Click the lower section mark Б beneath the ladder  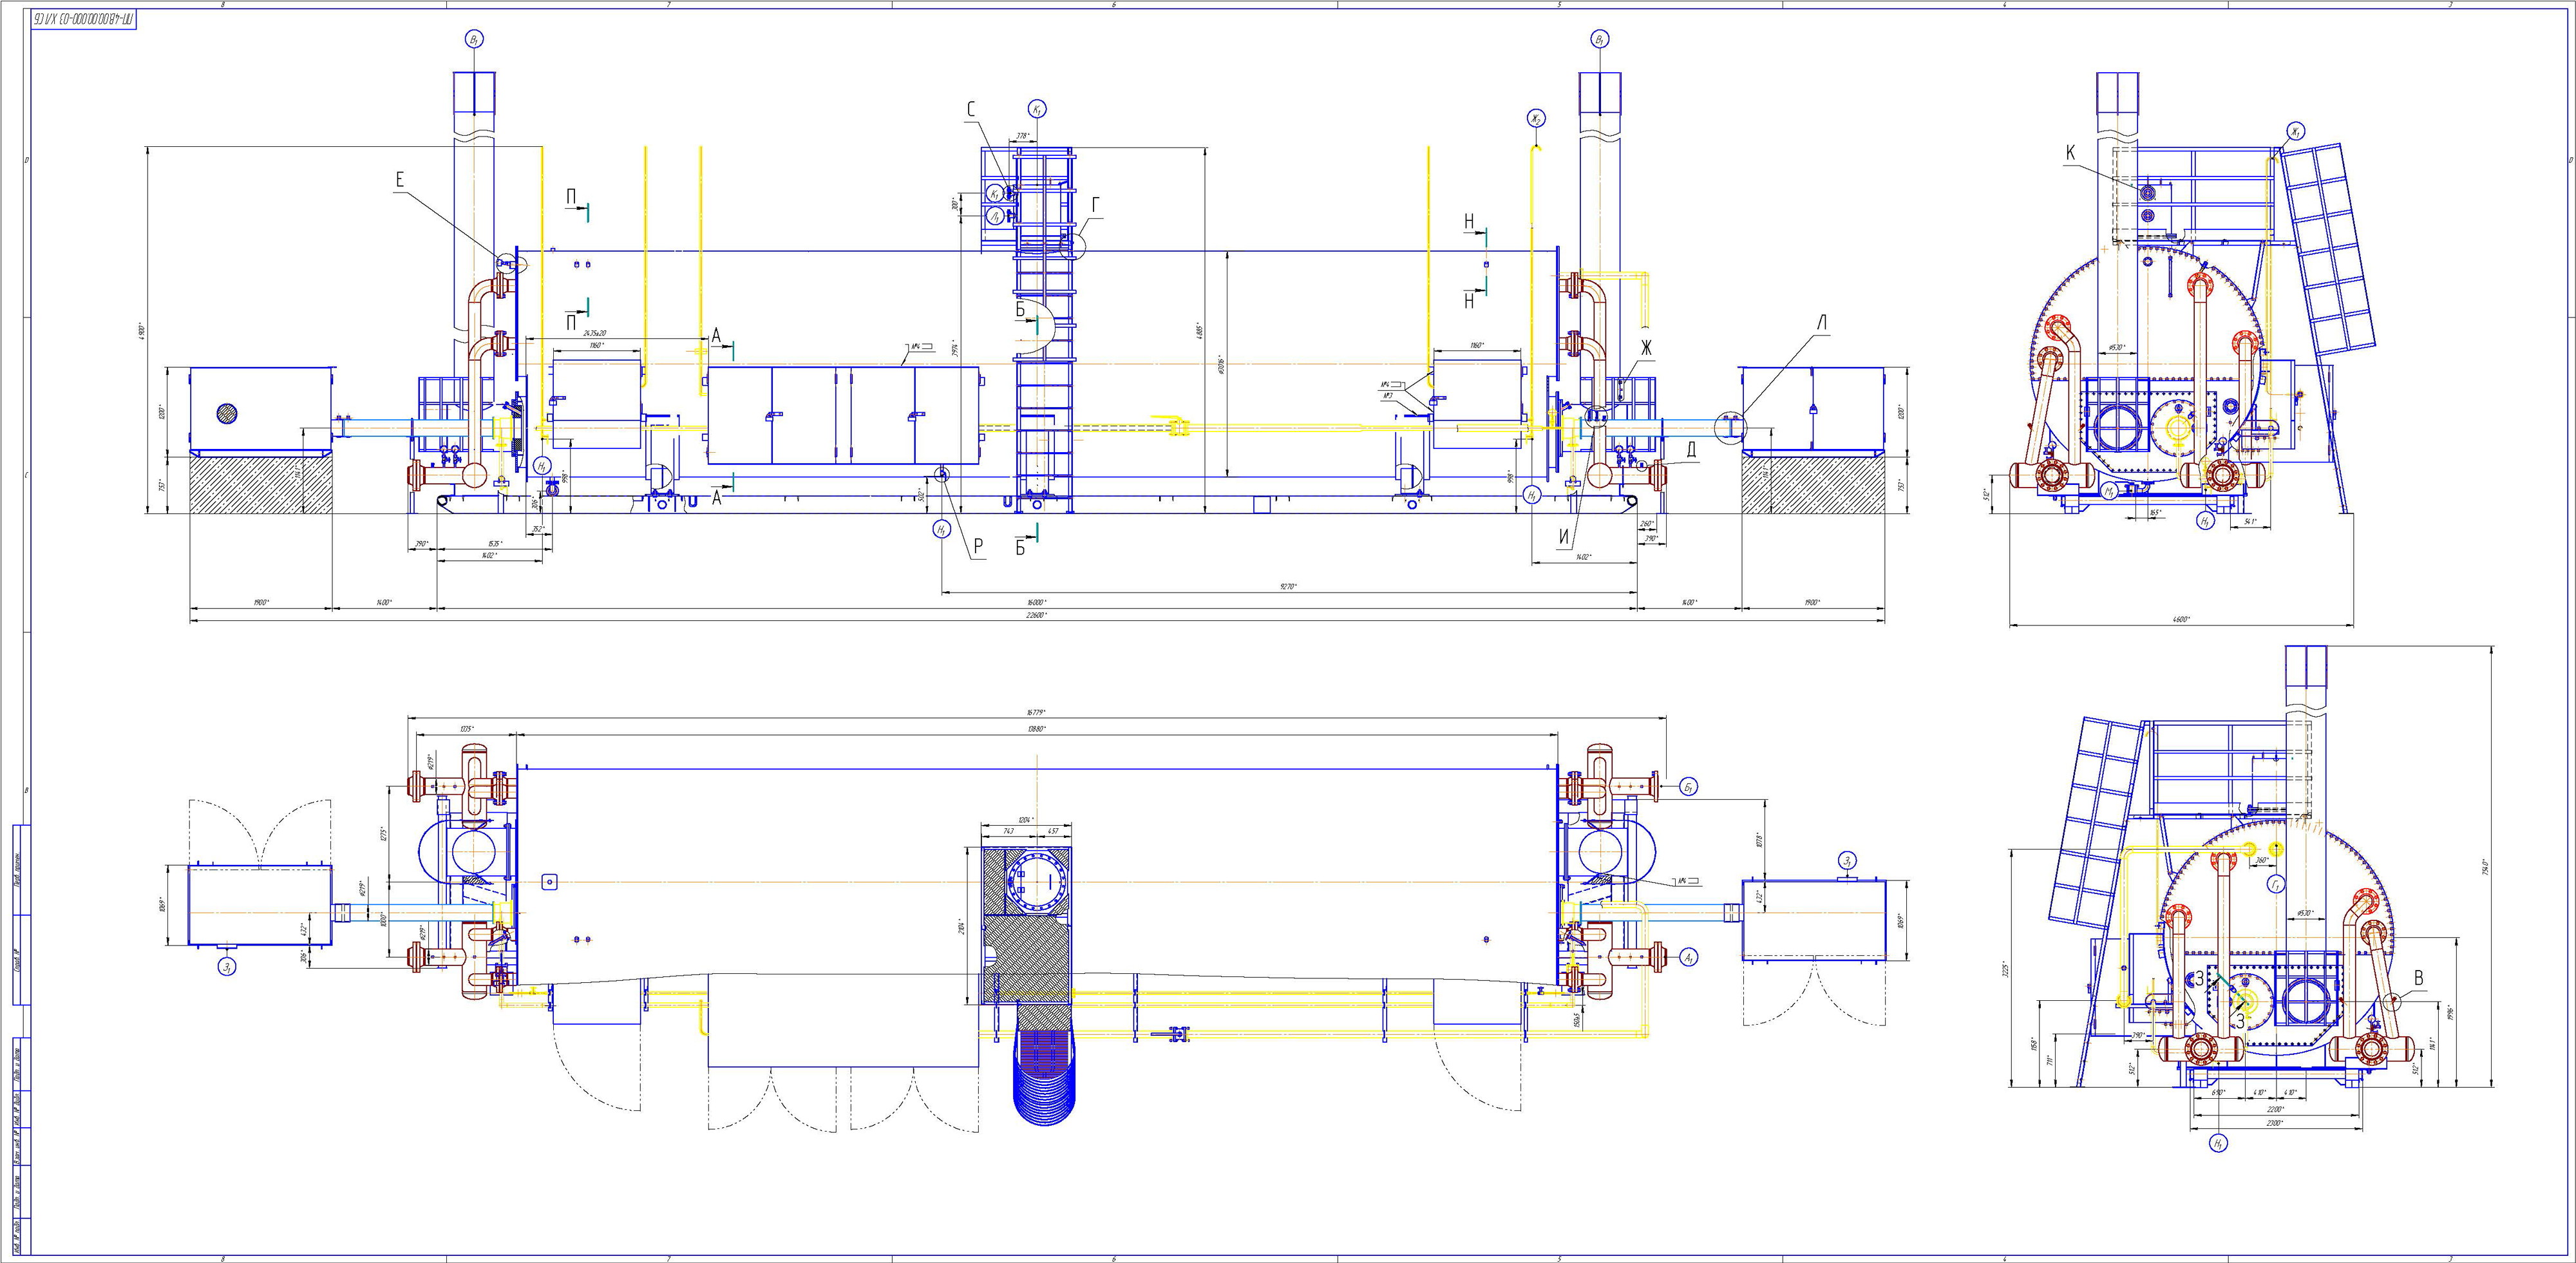[x=1020, y=547]
